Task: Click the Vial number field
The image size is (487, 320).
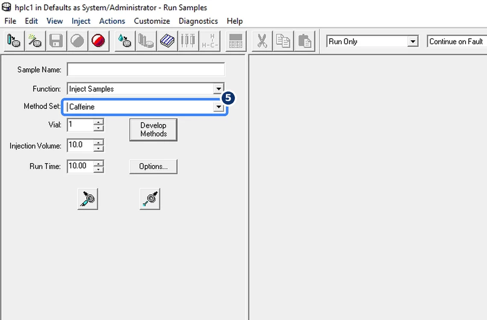Action: pyautogui.click(x=80, y=125)
